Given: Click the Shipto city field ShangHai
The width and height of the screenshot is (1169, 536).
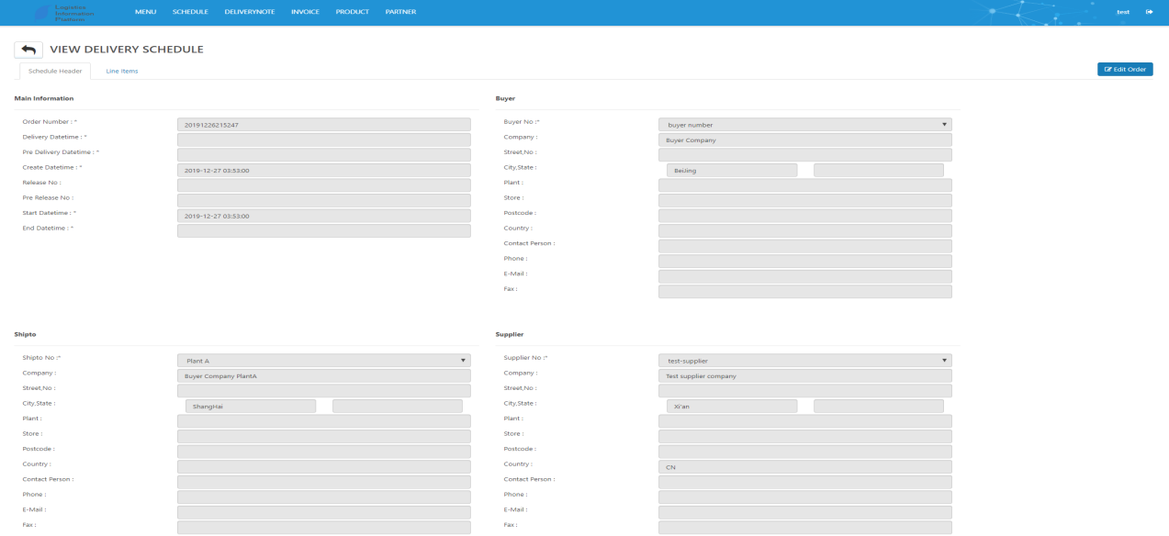Looking at the screenshot, I should (x=251, y=406).
